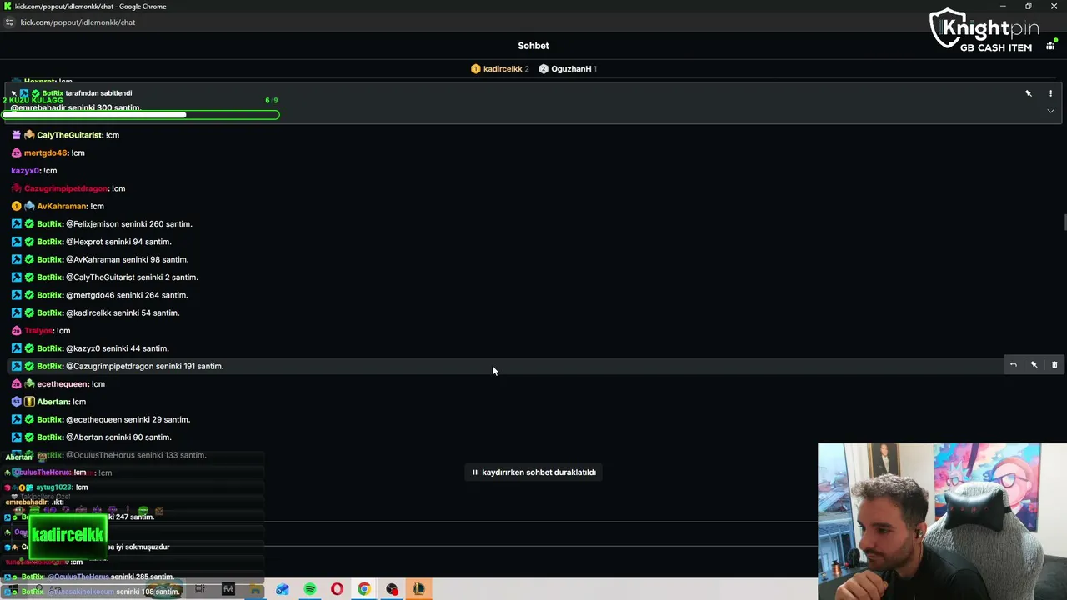Click Cazugrimpipetdragon's !cm message username
1067x600 pixels.
pyautogui.click(x=66, y=188)
